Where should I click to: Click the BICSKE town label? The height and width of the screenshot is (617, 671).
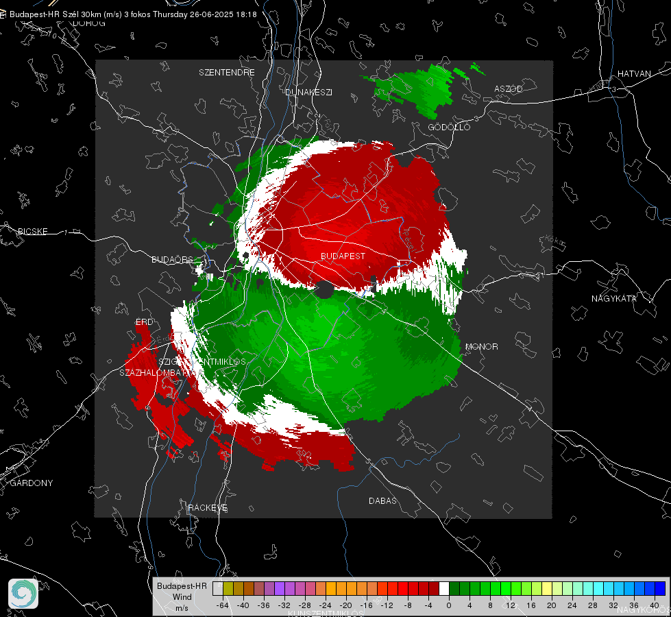tap(32, 231)
